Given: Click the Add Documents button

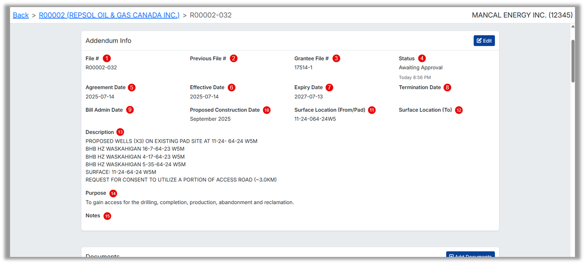Looking at the screenshot, I should (470, 255).
